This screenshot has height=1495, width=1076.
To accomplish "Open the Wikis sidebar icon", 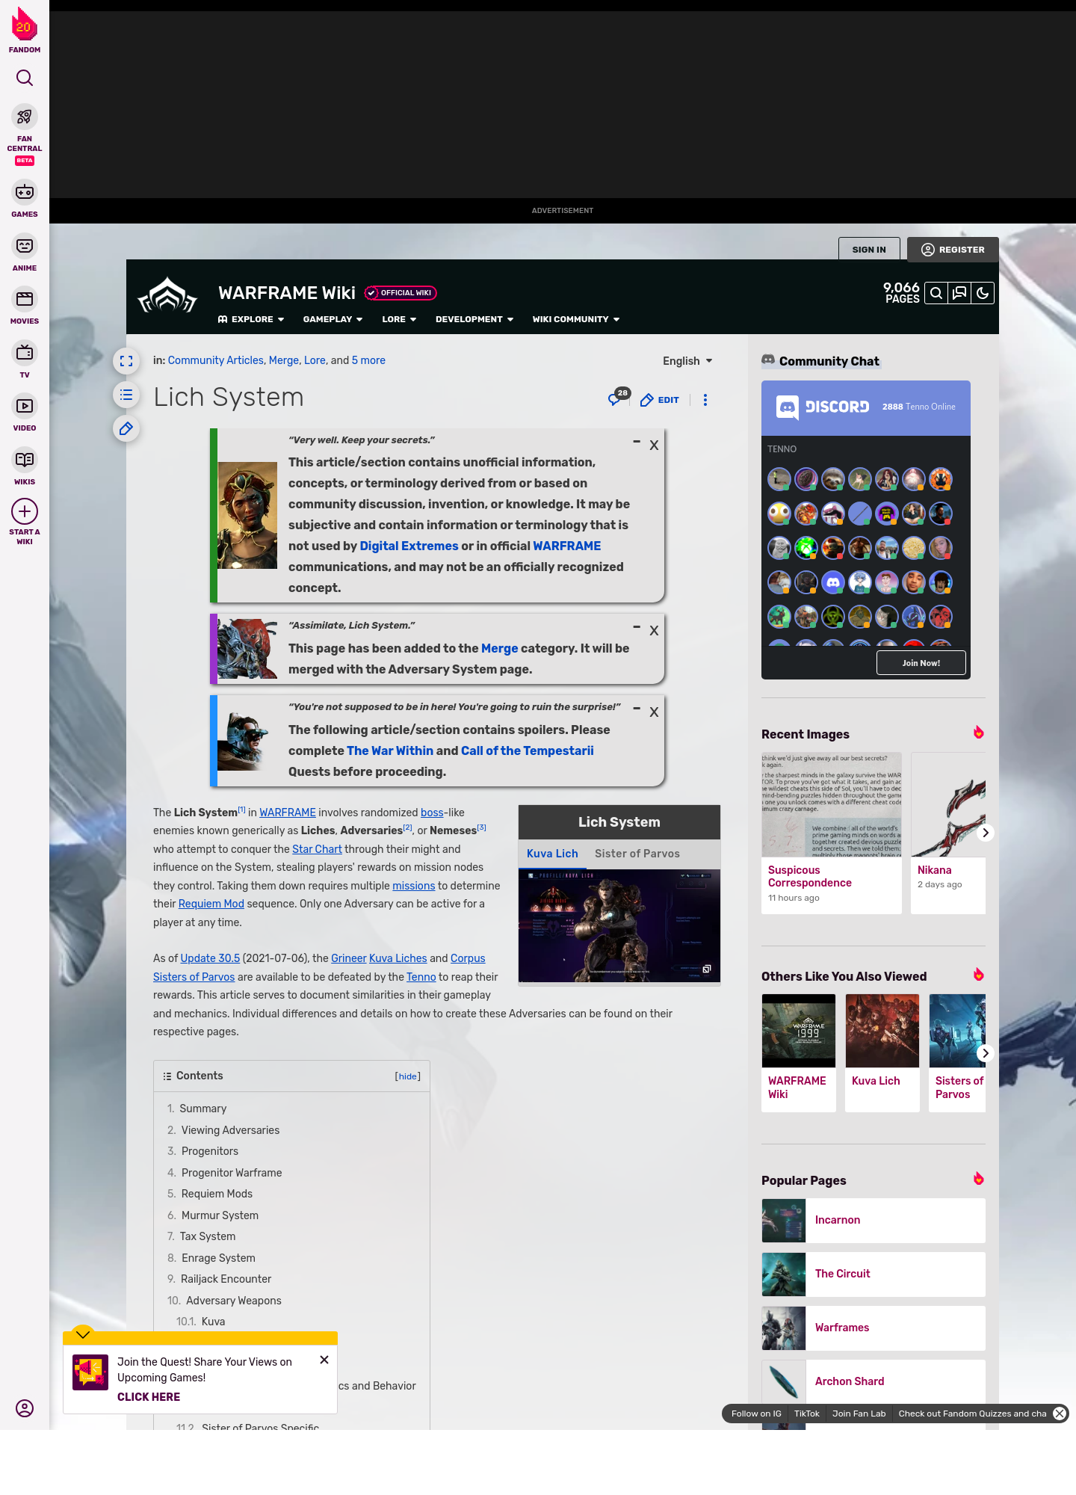I will point(25,460).
